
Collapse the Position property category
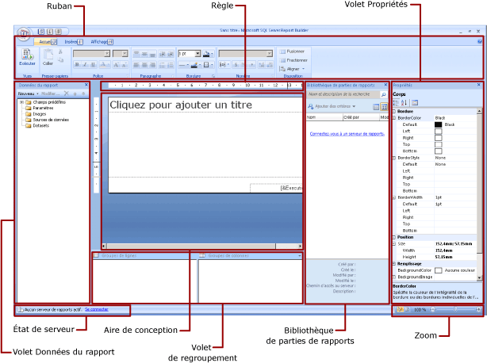click(x=394, y=237)
